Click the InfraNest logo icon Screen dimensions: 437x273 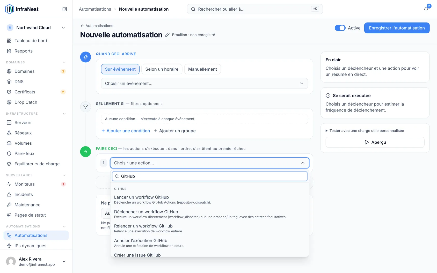point(10,9)
